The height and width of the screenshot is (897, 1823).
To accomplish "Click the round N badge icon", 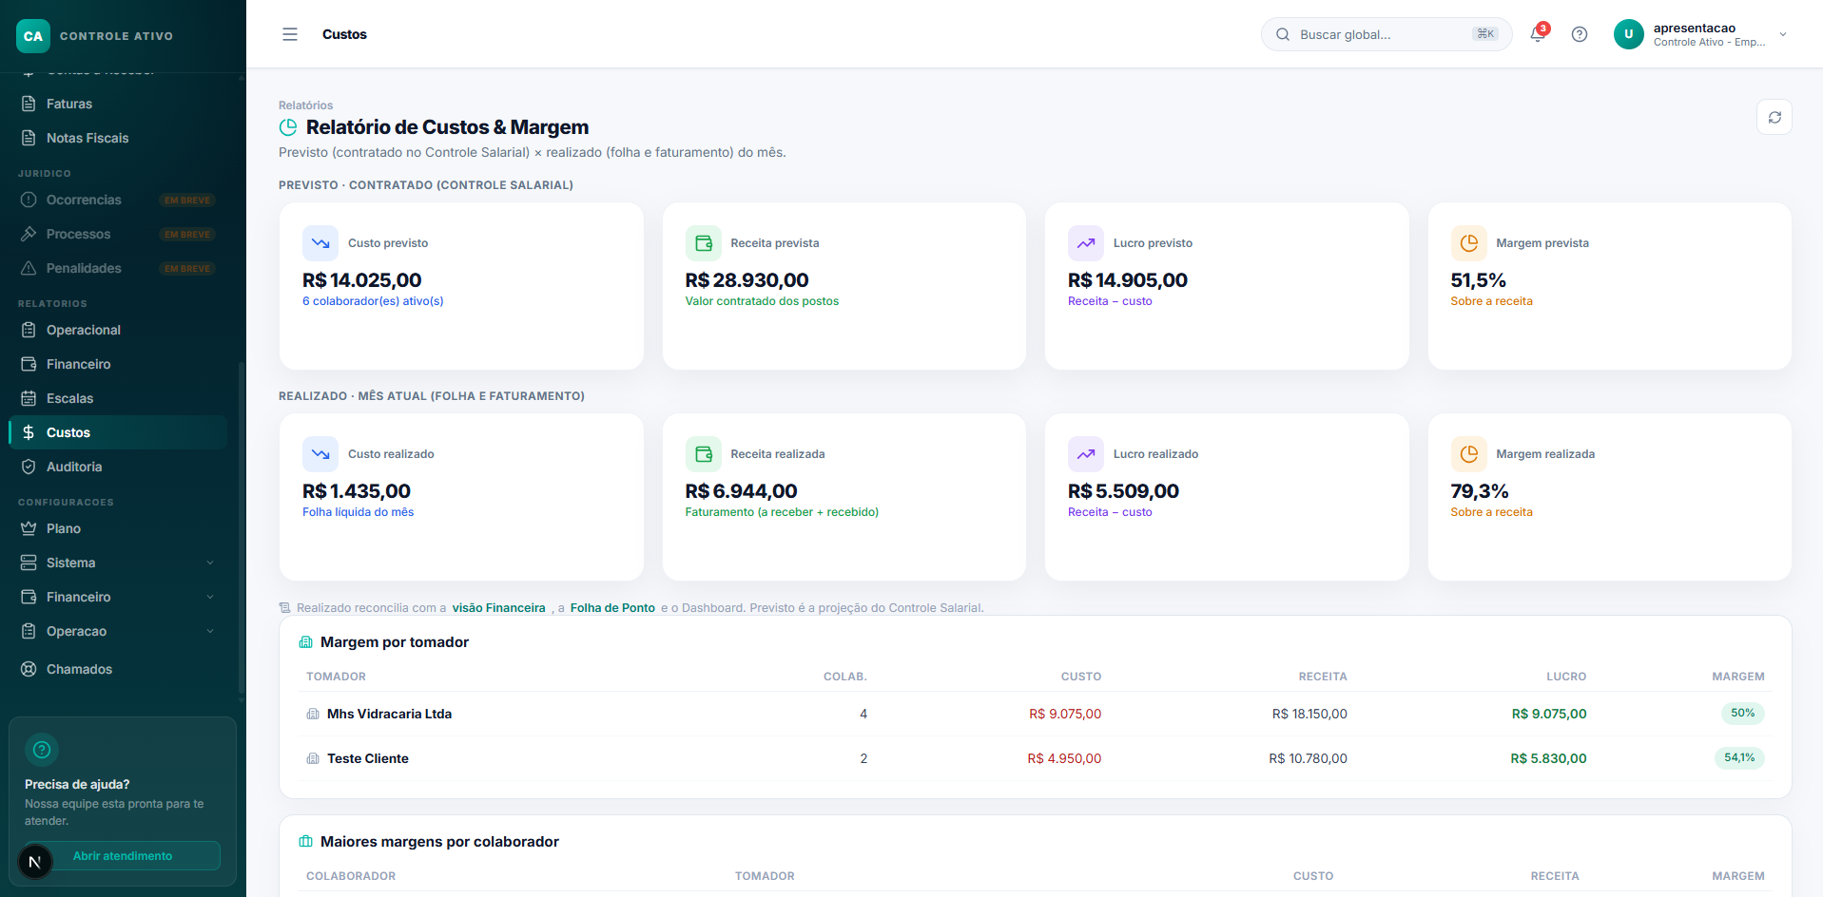I will coord(35,862).
